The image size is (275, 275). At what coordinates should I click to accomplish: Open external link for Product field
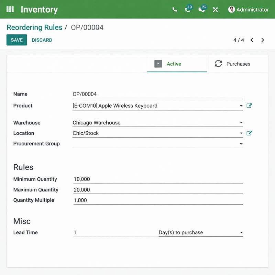point(250,106)
